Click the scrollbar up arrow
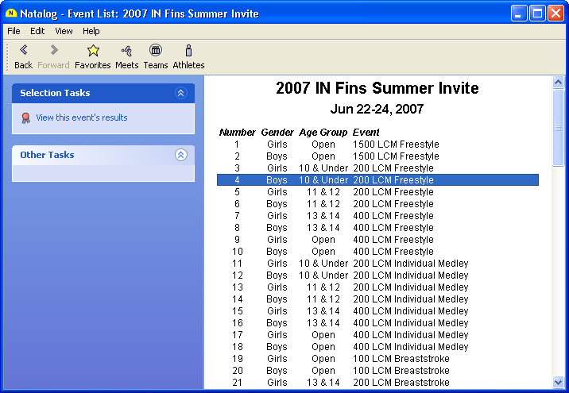The image size is (569, 393). point(558,83)
